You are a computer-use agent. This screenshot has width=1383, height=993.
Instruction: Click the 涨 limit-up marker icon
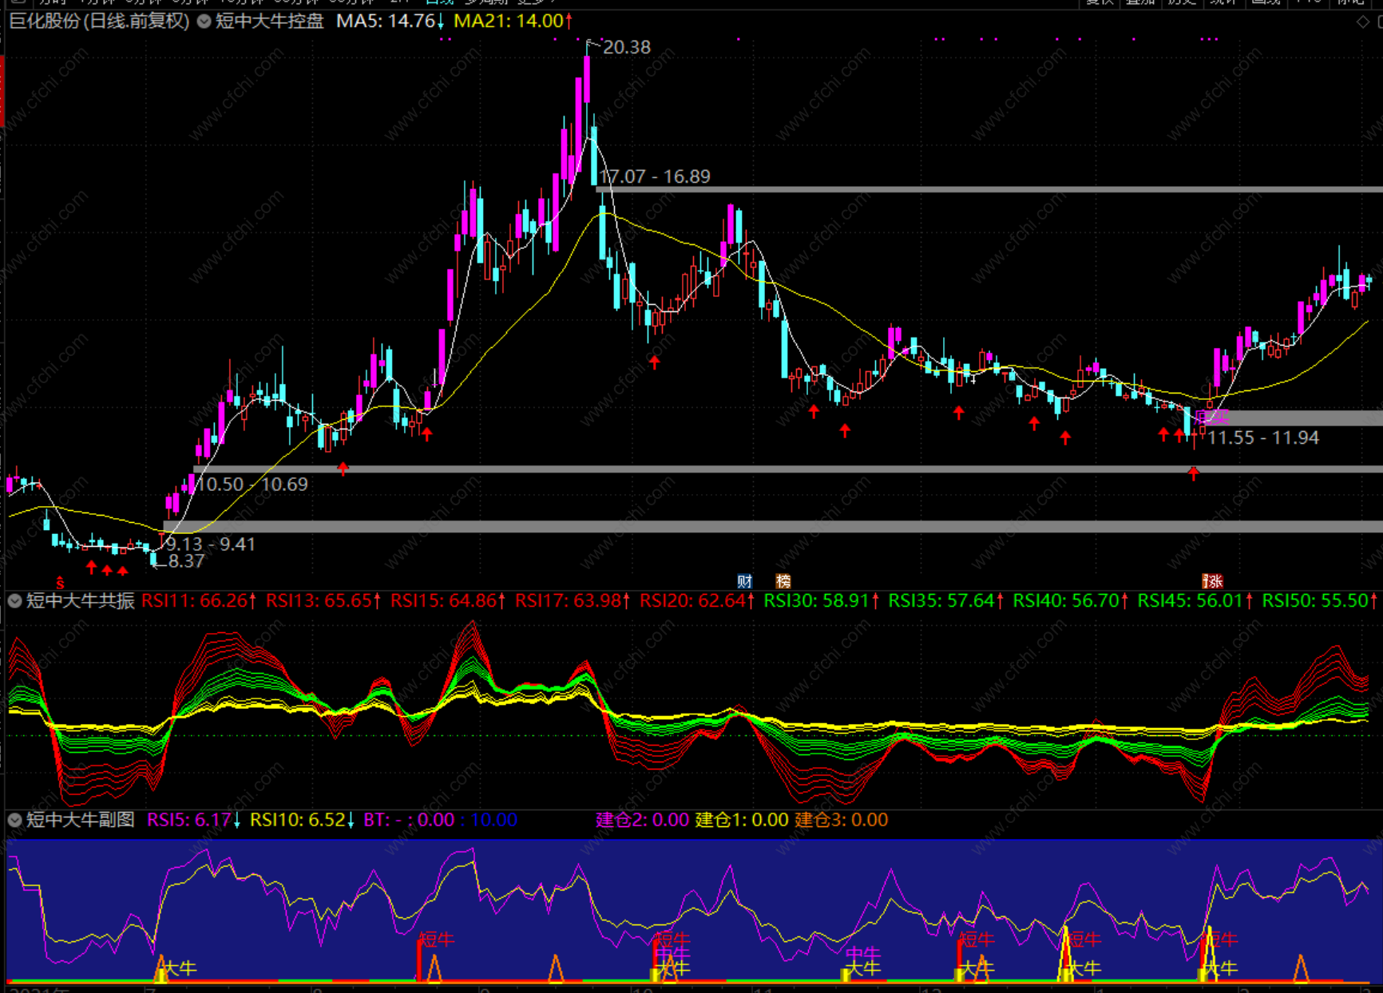[1212, 581]
